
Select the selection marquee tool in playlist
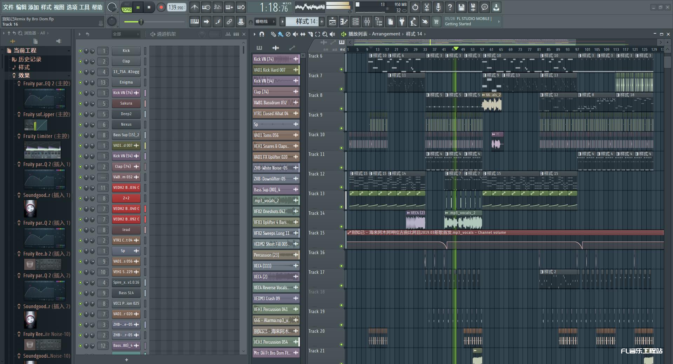[x=317, y=34]
